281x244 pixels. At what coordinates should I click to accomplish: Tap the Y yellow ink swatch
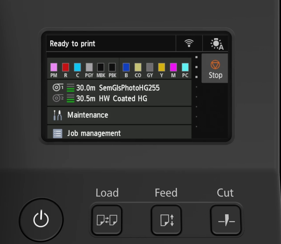162,67
